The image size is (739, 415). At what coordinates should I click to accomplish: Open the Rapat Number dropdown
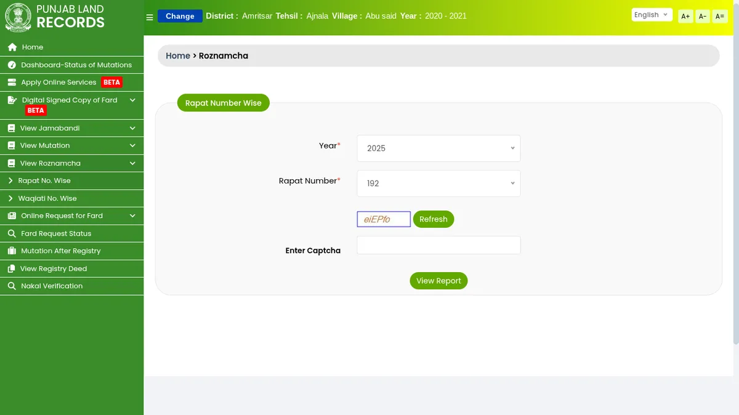coord(438,183)
